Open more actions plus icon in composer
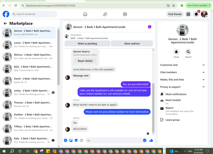The width and height of the screenshot is (213, 154). [66, 140]
